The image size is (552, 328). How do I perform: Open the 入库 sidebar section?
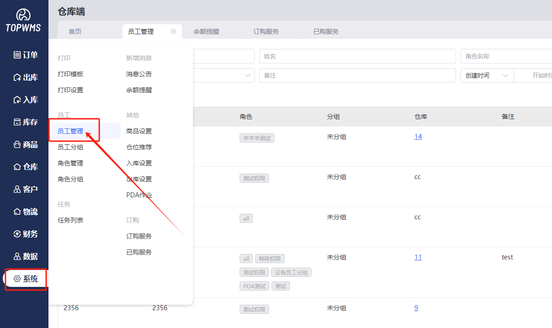point(25,100)
